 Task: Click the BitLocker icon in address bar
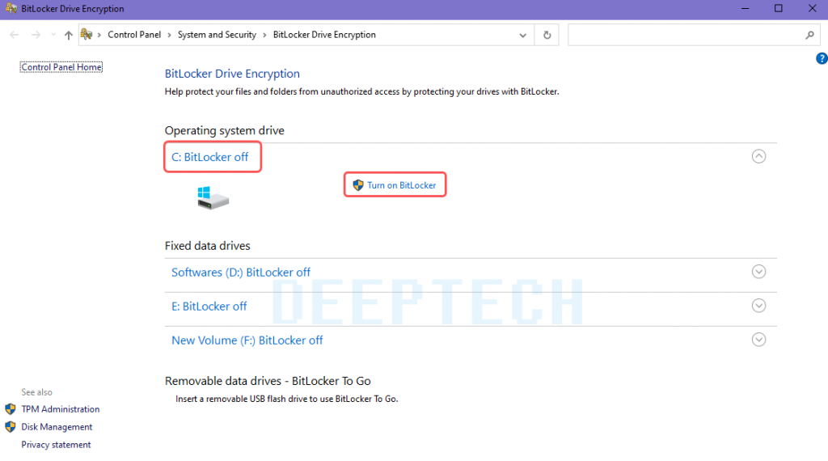pos(87,34)
